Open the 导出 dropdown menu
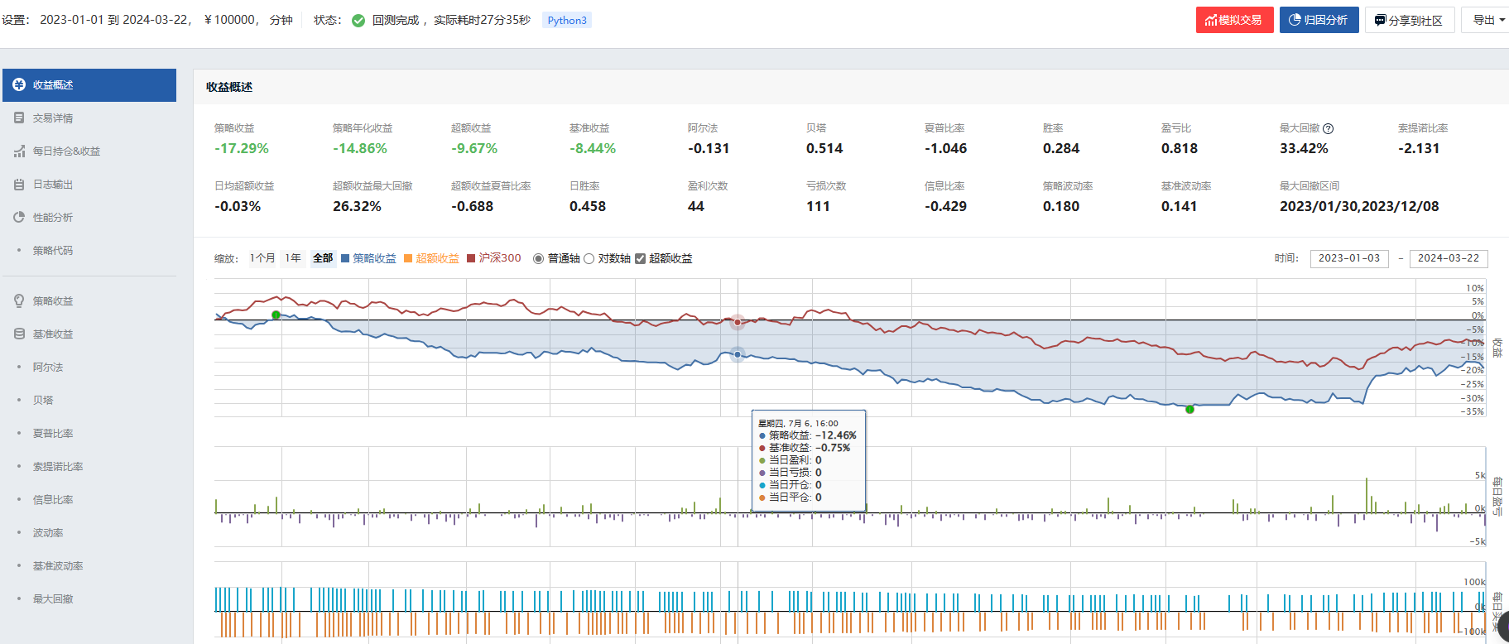1509x644 pixels. 1487,20
